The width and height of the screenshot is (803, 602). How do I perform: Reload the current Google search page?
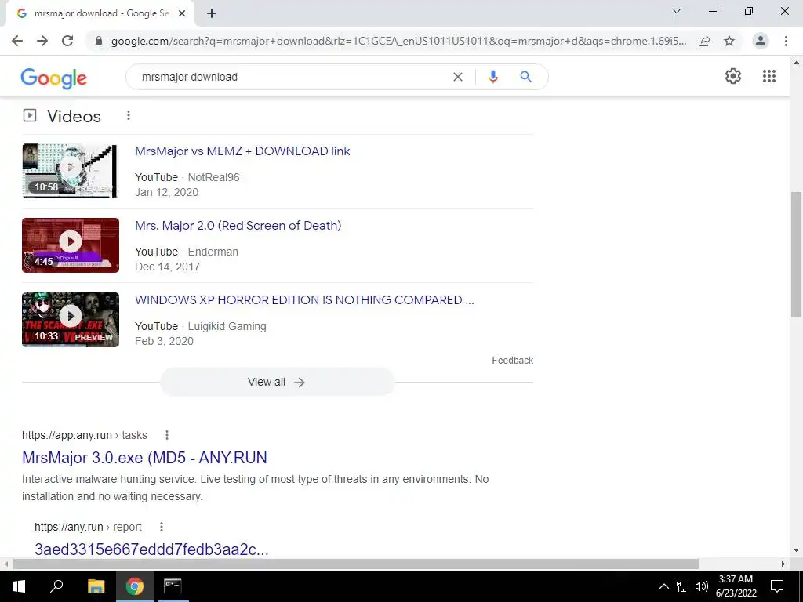point(67,41)
